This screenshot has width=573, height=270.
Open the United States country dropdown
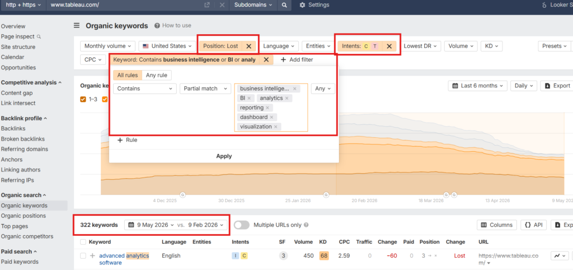click(x=167, y=46)
